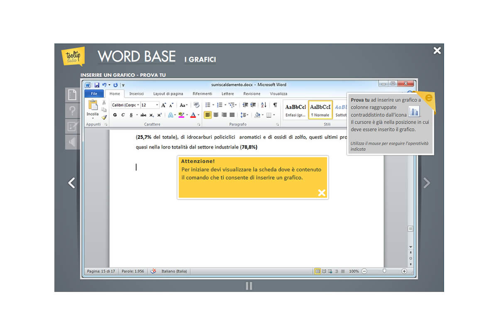This screenshot has height=335, width=498.
Task: Open the File tab
Action: [94, 94]
